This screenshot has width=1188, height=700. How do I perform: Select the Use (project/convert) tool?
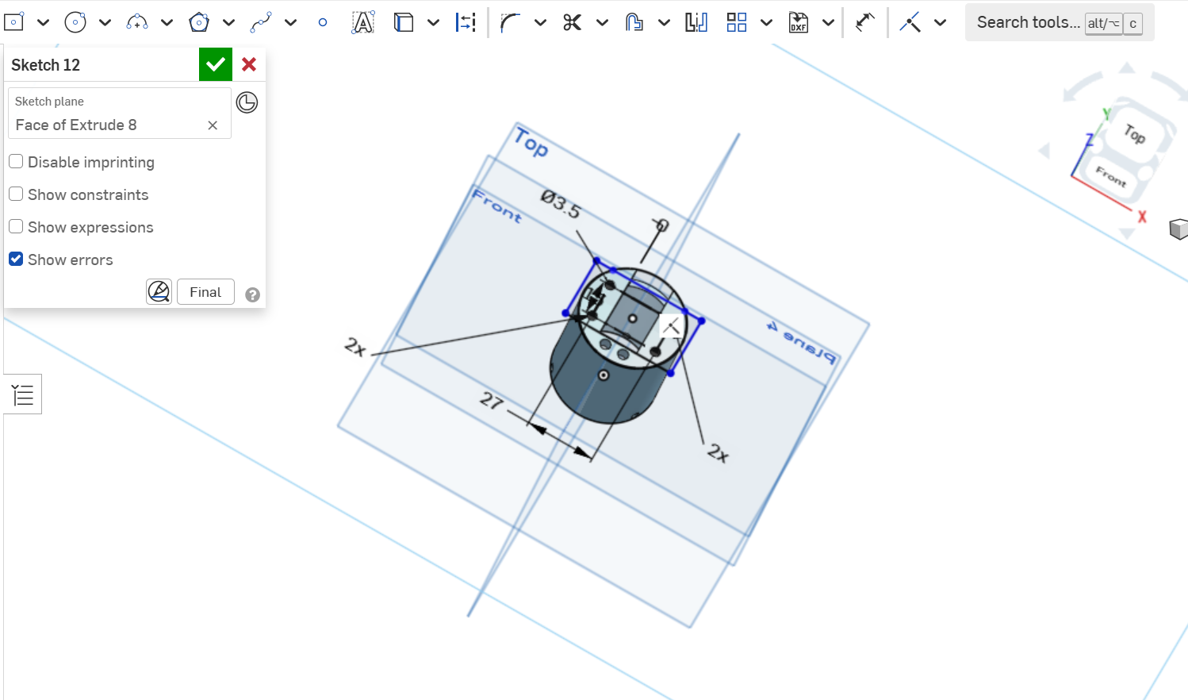click(404, 22)
